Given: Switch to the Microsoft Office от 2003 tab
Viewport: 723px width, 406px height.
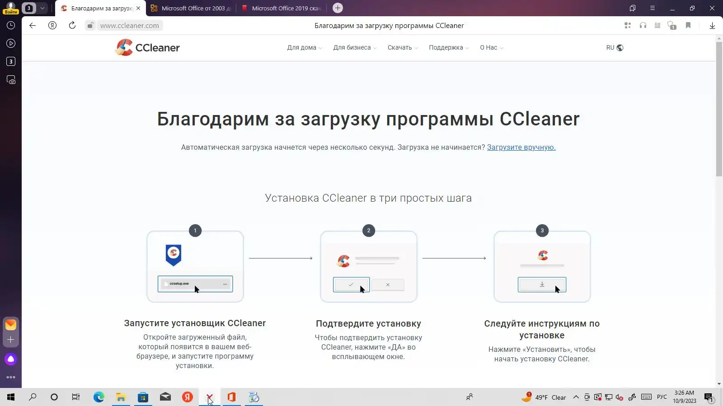Looking at the screenshot, I should tap(191, 8).
